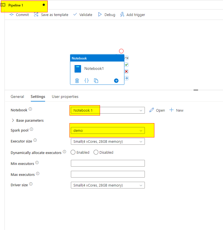Open the Driver size dropdown
Viewport: 223px width, 230px height.
108,185
